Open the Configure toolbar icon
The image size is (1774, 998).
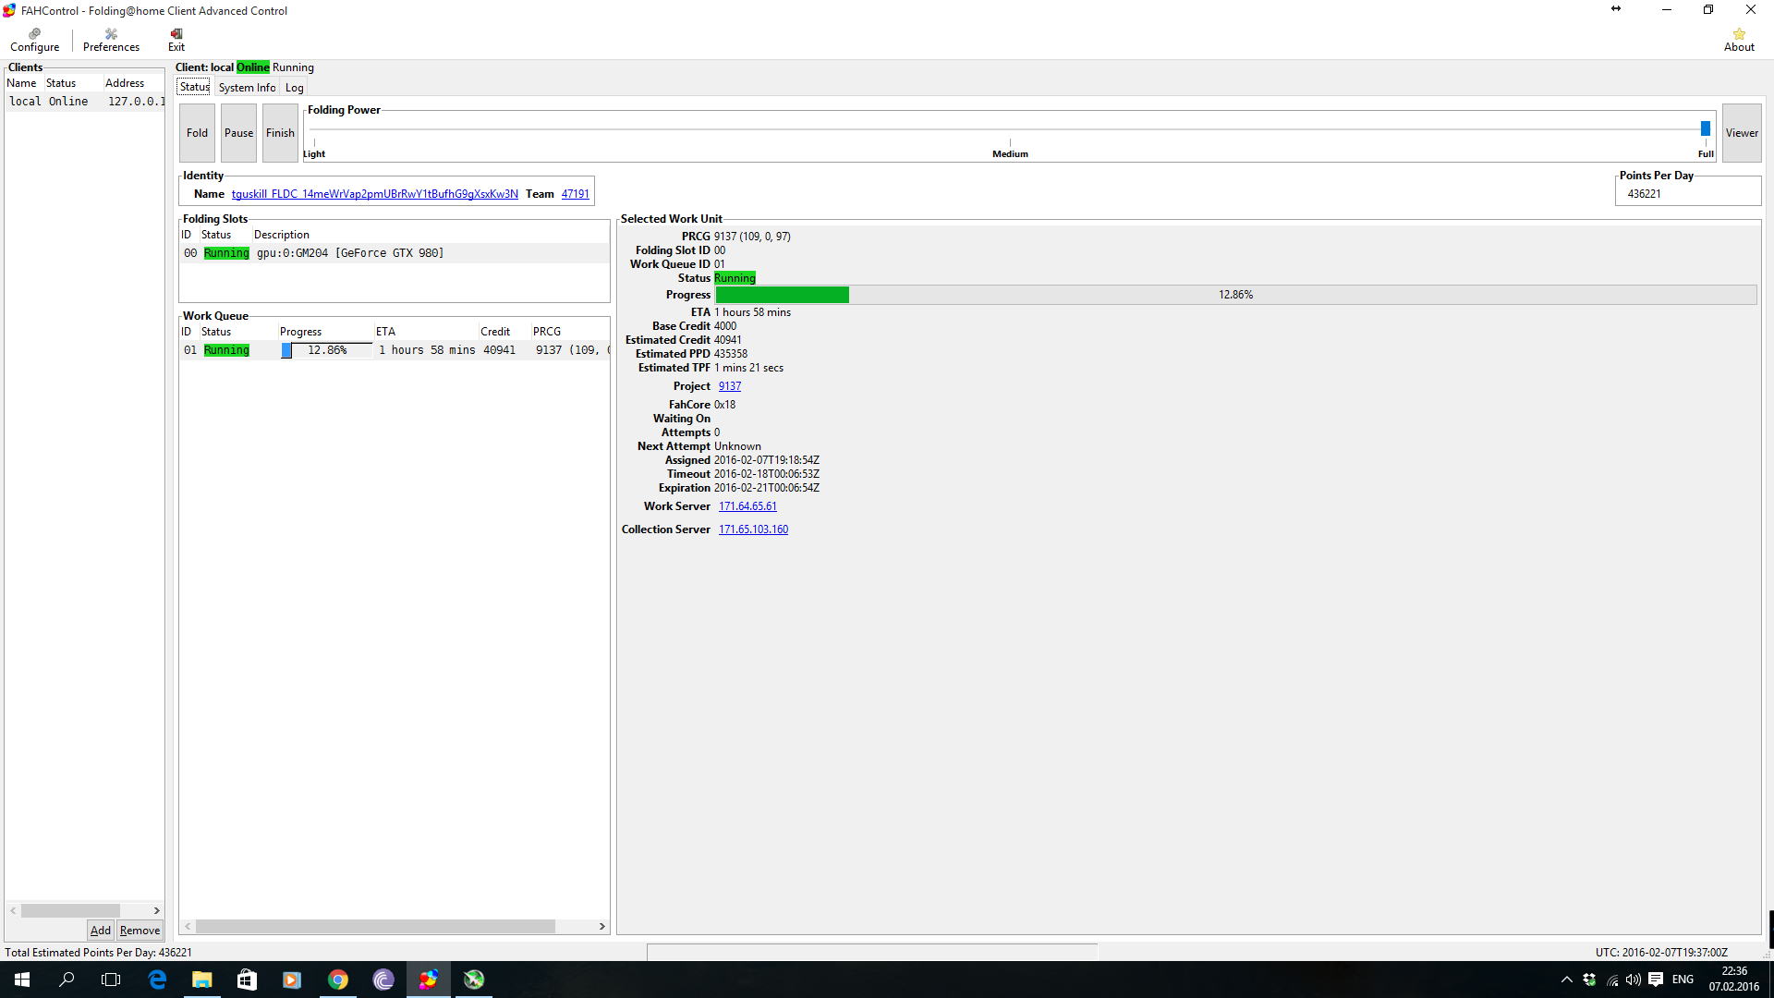34,39
